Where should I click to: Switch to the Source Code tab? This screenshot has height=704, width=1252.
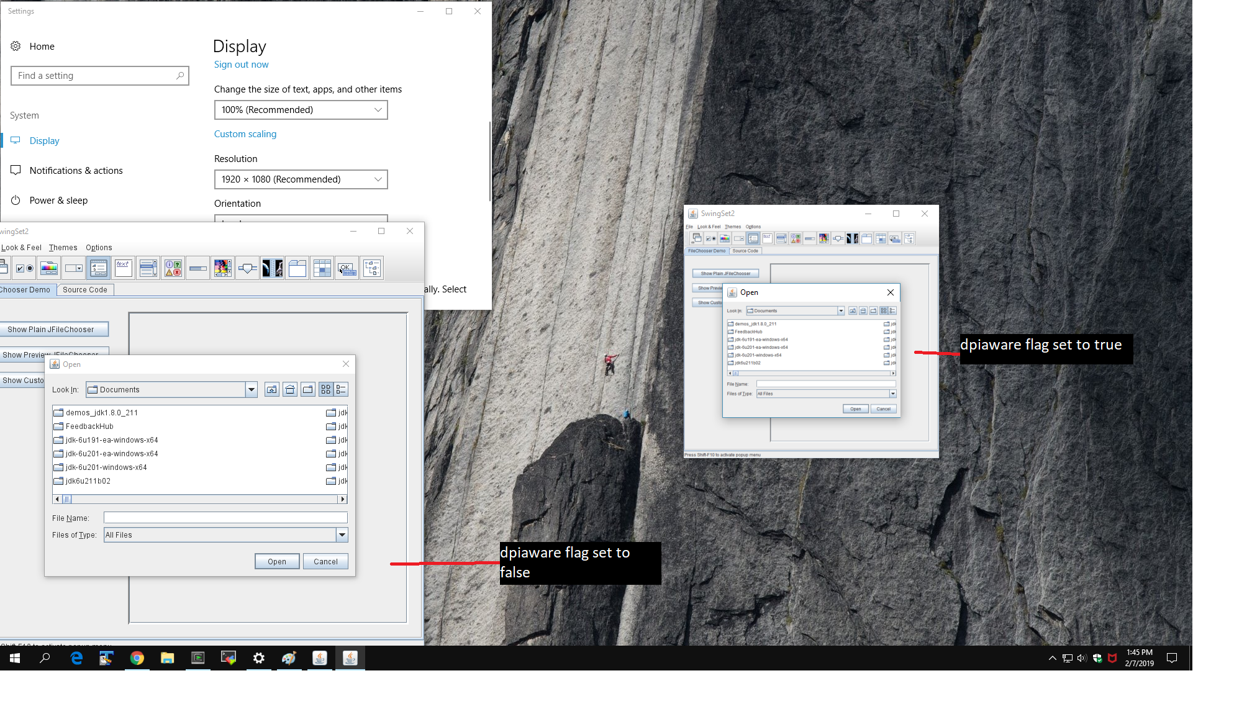click(x=85, y=290)
